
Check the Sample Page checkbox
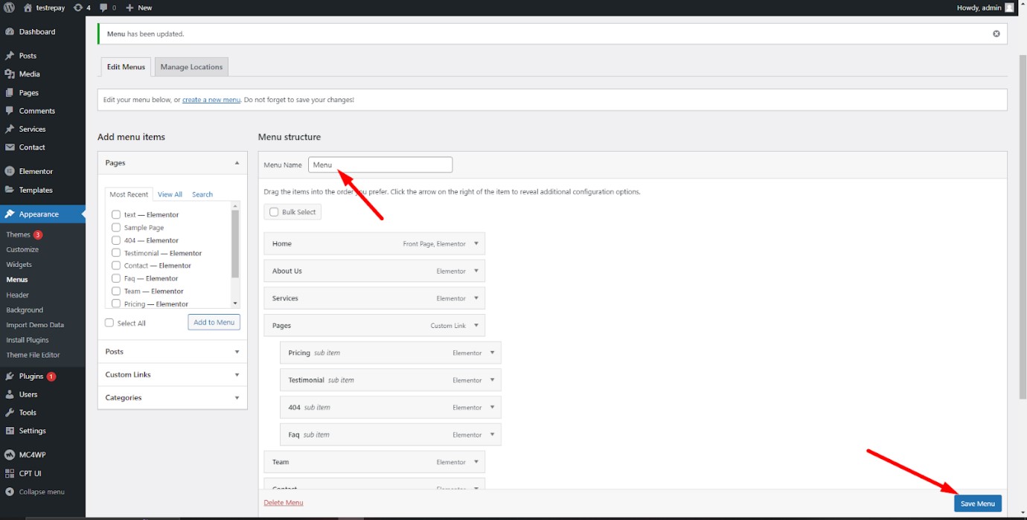[116, 228]
